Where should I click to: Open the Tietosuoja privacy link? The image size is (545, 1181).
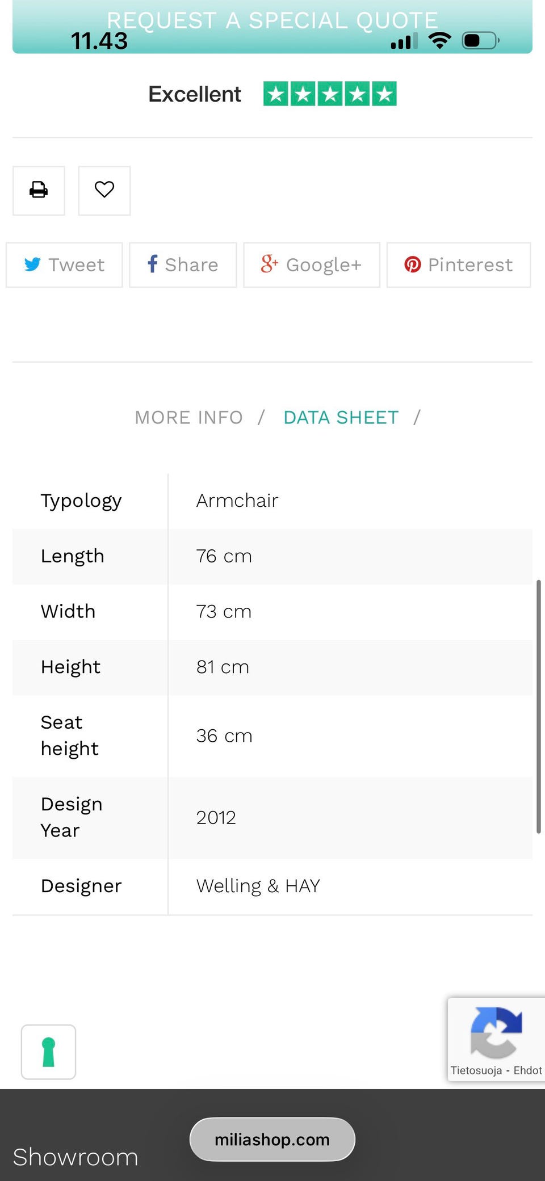(476, 1071)
